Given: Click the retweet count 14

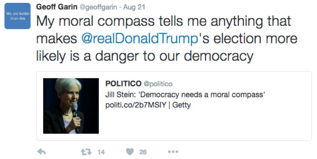Looking at the screenshot, I should 101,152.
